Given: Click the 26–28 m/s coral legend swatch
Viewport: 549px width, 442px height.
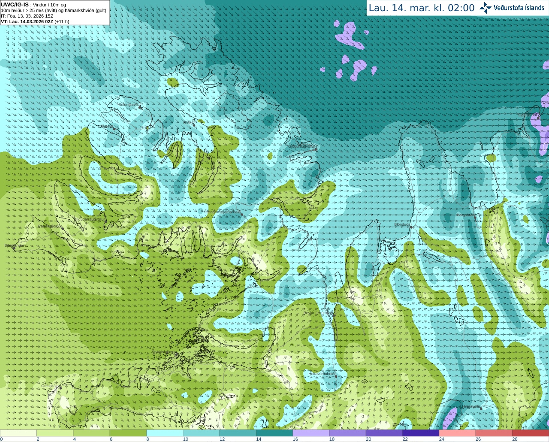Looking at the screenshot, I should (494, 433).
